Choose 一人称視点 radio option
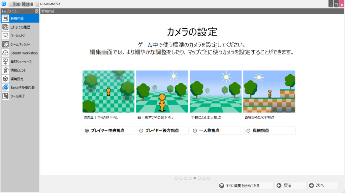Viewport: 345px width, 193px height. pyautogui.click(x=195, y=130)
